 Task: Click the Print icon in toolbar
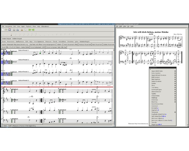tap(14, 30)
